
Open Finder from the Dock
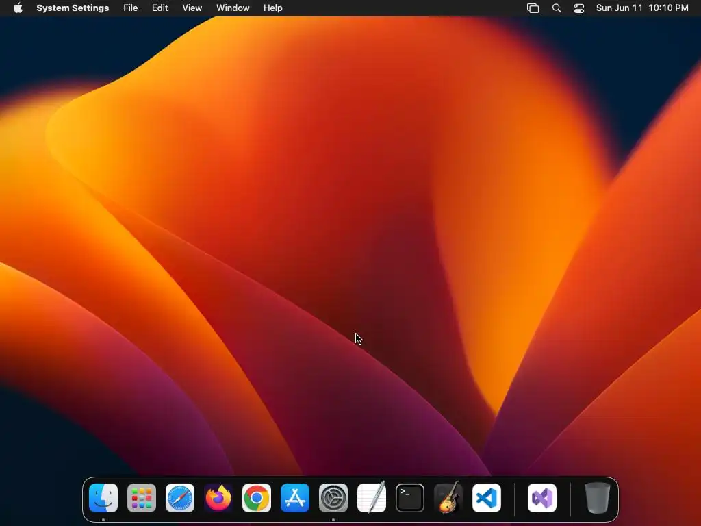click(x=103, y=498)
